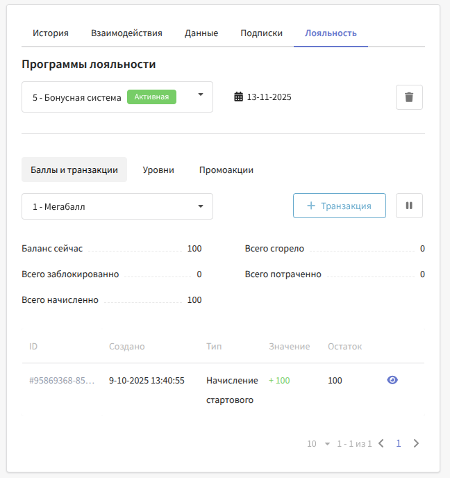Open the Подписки tab

pyautogui.click(x=261, y=33)
